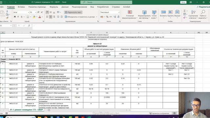The width and height of the screenshot is (210, 118).
Task: Open Cell Styles (Стили ячеек)
Action: coord(154,15)
